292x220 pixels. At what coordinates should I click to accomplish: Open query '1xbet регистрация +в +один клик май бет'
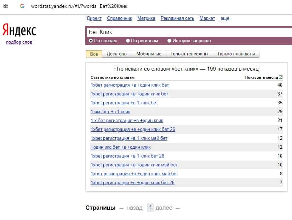(x=134, y=165)
